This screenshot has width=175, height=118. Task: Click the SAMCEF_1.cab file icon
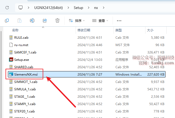[x=11, y=52]
